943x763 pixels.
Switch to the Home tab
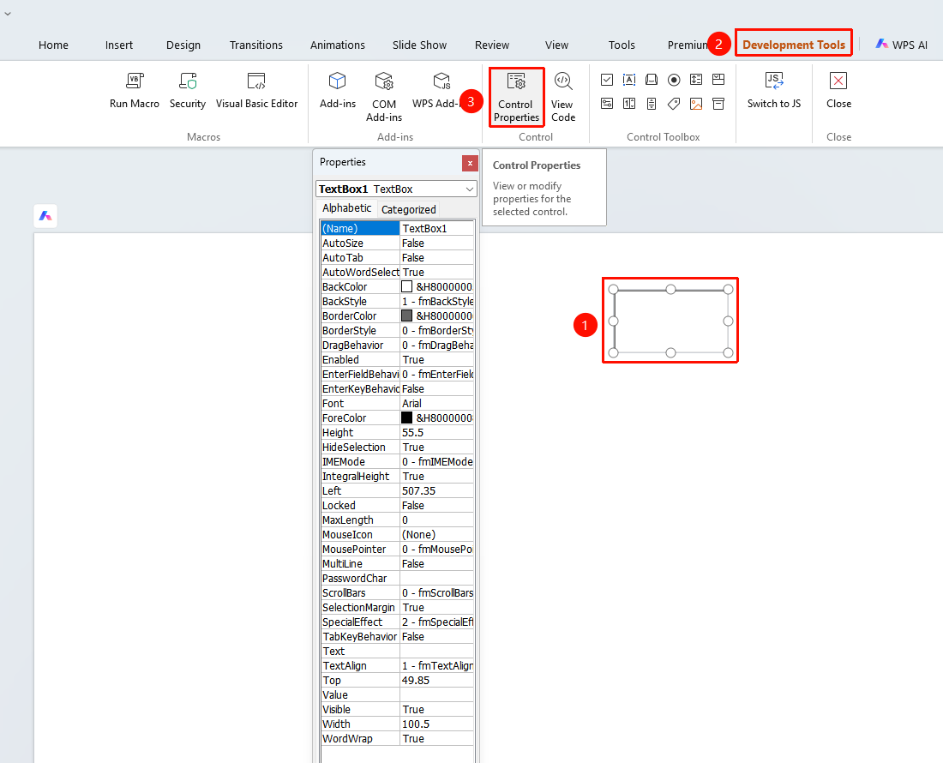(53, 45)
